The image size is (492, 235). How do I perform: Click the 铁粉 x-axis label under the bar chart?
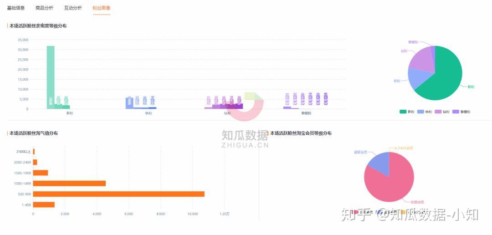click(149, 113)
